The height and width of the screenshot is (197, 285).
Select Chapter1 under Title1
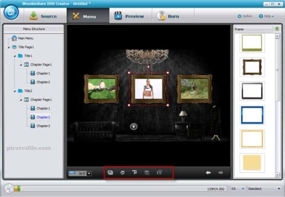pyautogui.click(x=40, y=73)
